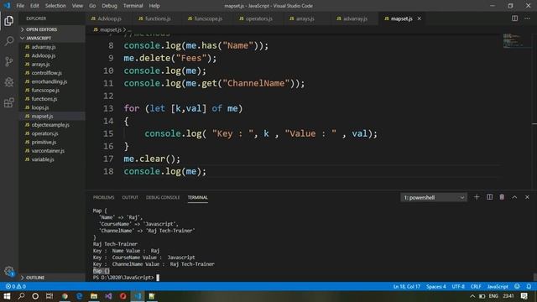Show the Output panel tab
The height and width of the screenshot is (302, 537).
point(130,198)
